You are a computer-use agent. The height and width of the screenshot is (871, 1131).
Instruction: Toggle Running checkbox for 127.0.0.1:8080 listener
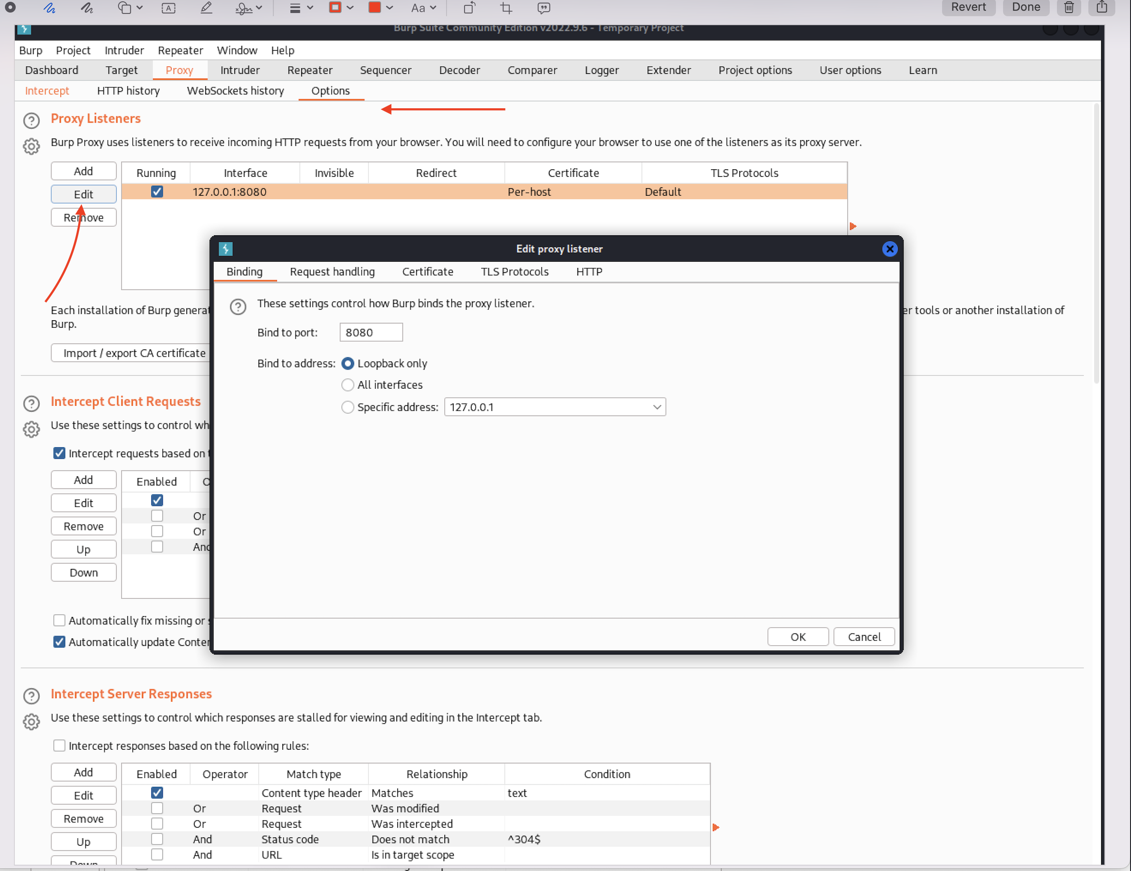pos(157,192)
